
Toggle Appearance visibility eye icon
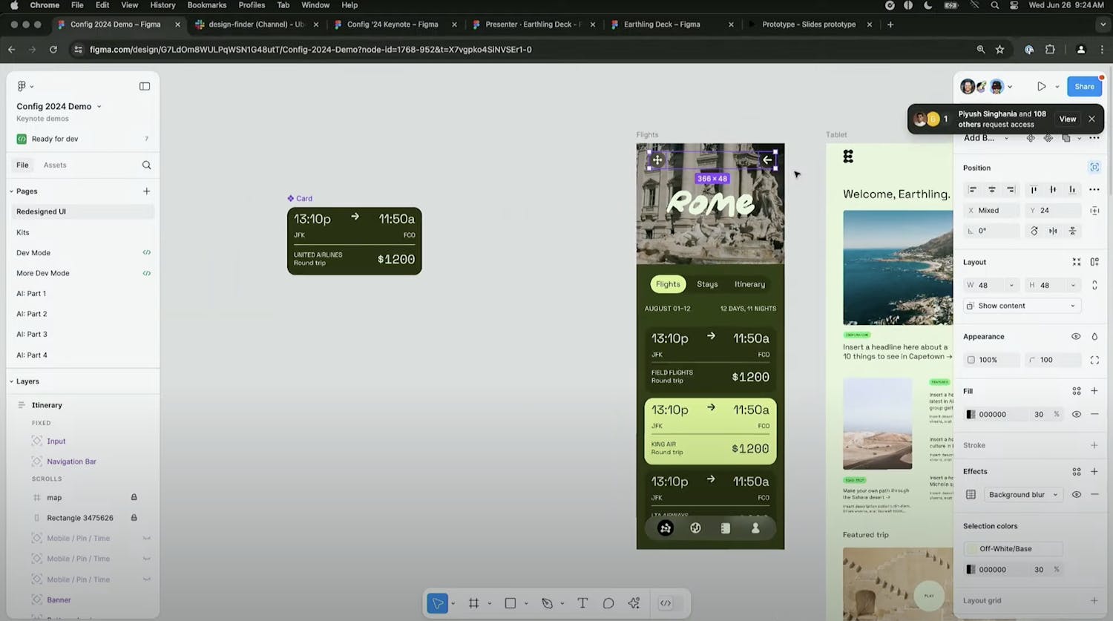1076,336
